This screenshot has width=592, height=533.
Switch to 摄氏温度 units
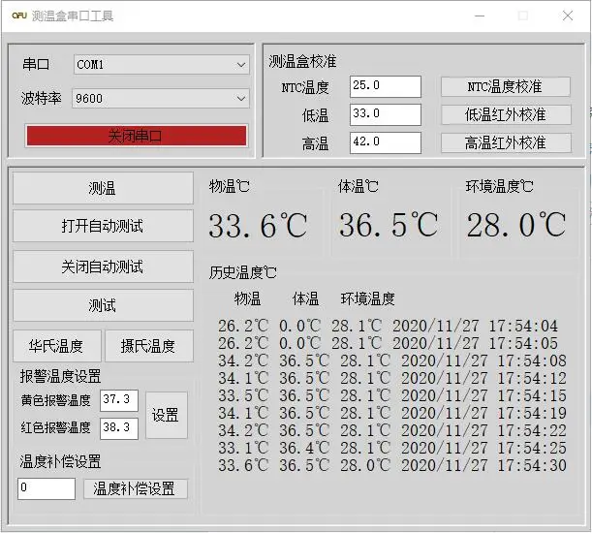pyautogui.click(x=149, y=346)
